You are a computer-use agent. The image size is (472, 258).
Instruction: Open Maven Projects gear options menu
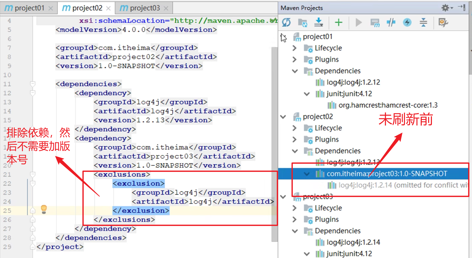point(447,8)
